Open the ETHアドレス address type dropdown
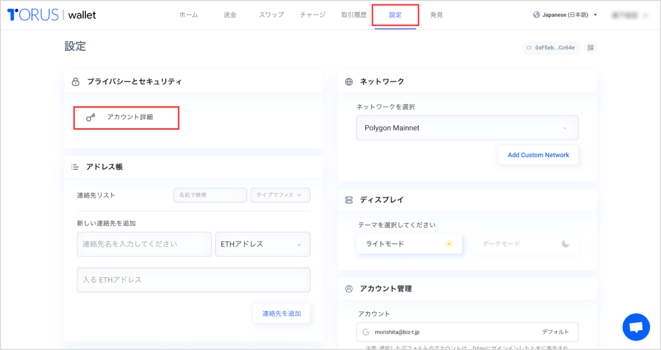Viewport: 661px width, 350px height. 263,244
